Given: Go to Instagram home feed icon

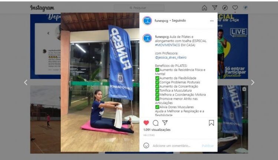Looking at the screenshot, I should (204, 8).
